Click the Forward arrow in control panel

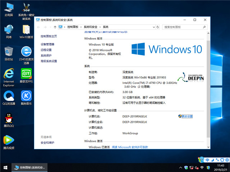45,27
